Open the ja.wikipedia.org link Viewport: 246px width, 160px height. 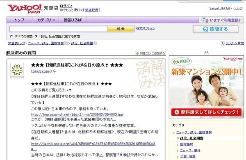click(x=93, y=146)
